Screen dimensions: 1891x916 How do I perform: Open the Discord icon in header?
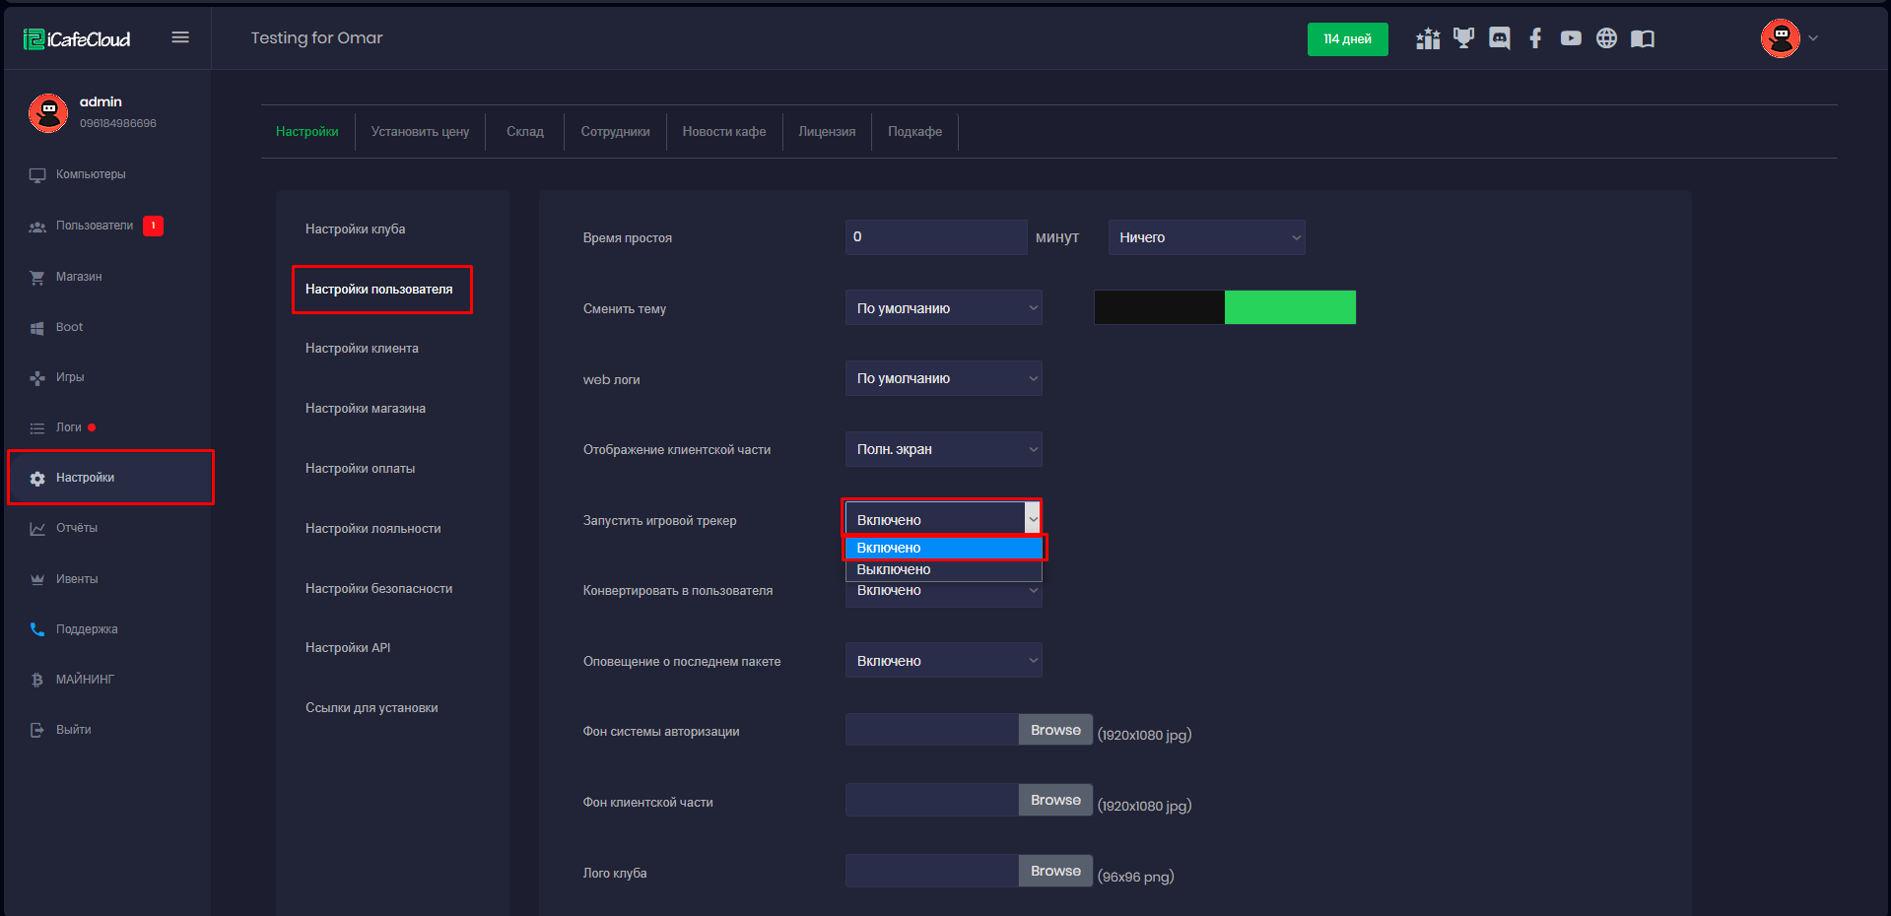click(1500, 38)
